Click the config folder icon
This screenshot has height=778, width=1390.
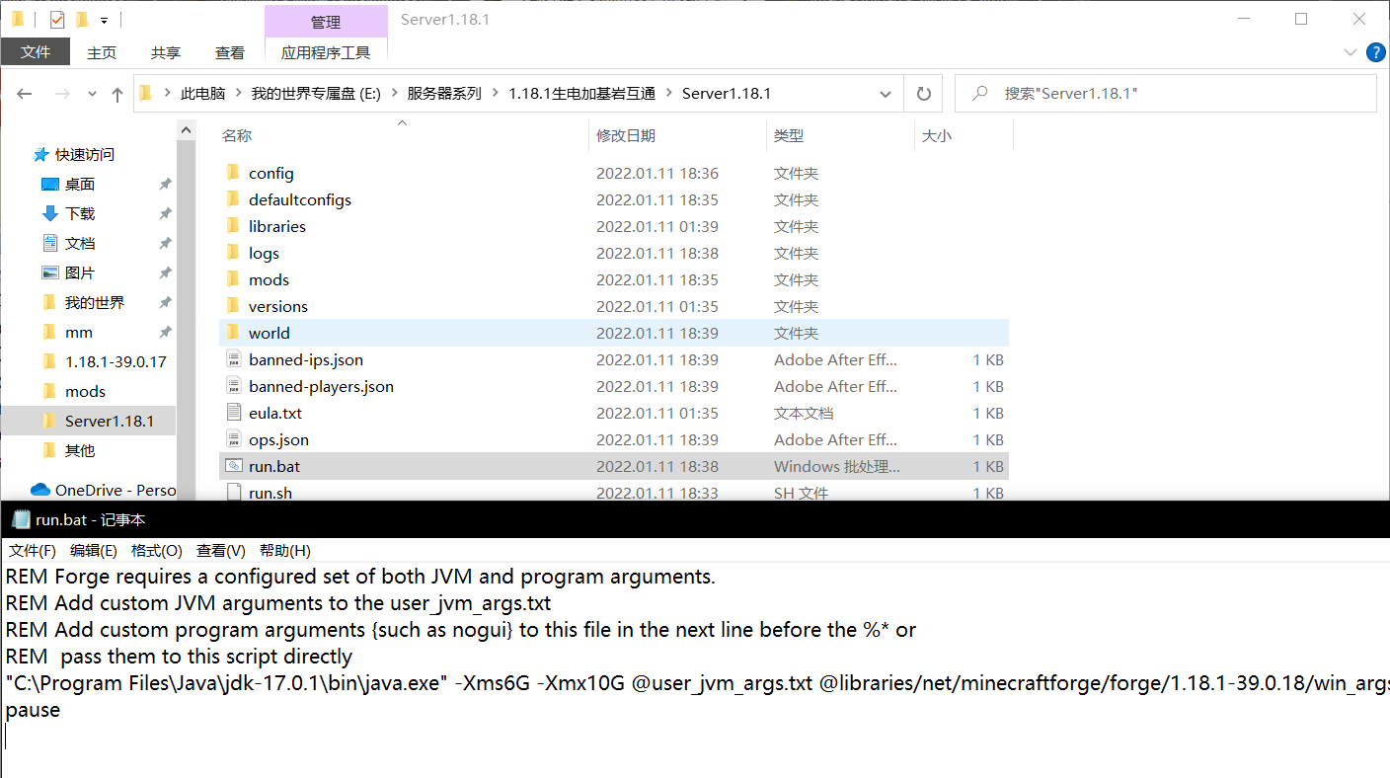coord(233,173)
